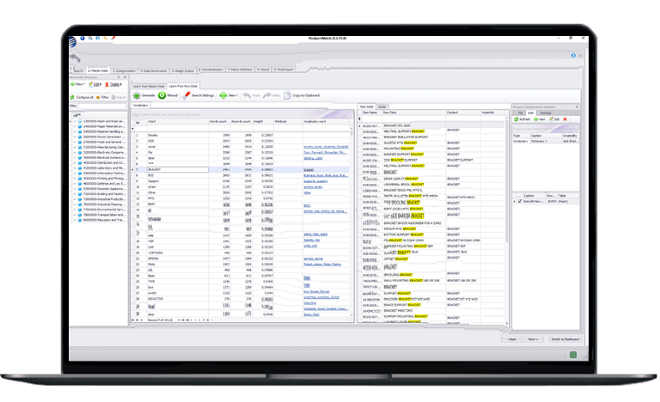The width and height of the screenshot is (660, 402).
Task: Switch to 3. Categorization tab
Action: pos(124,70)
